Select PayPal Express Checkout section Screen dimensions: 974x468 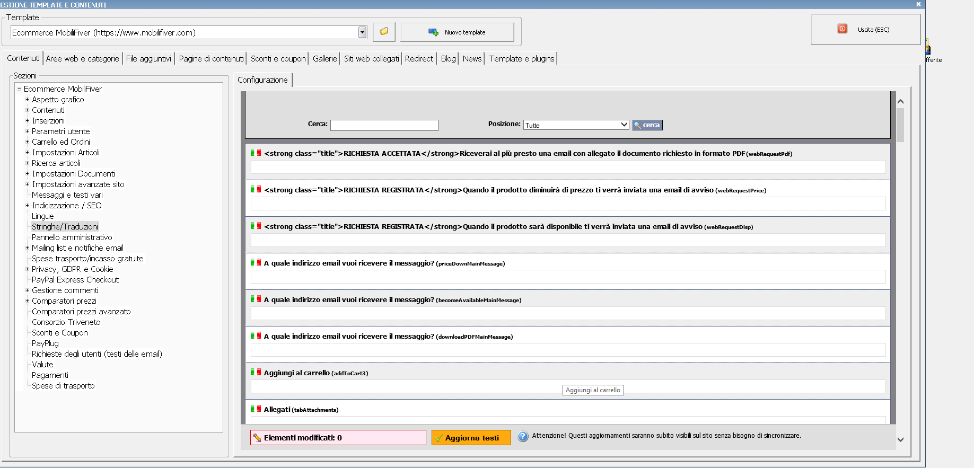click(75, 280)
